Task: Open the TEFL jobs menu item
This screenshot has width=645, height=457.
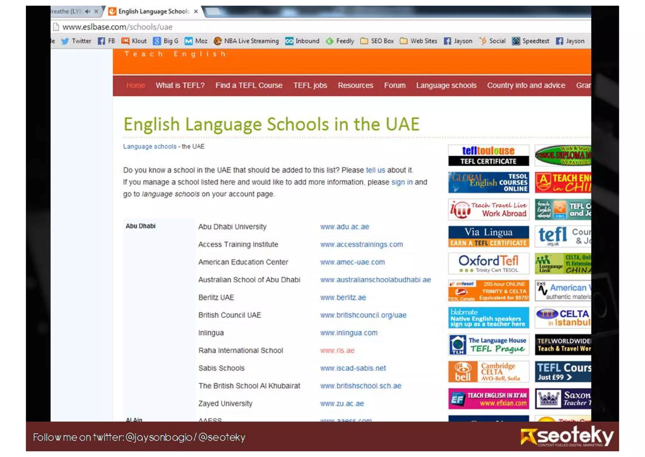Action: (310, 85)
